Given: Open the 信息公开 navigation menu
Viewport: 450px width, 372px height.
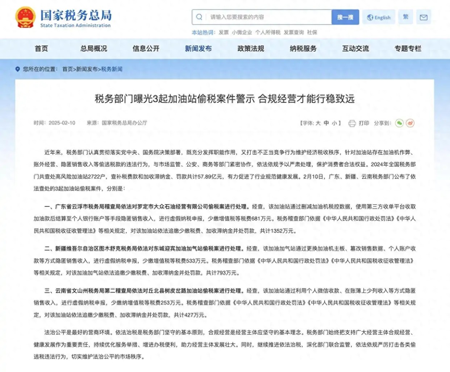Looking at the screenshot, I should coord(146,49).
